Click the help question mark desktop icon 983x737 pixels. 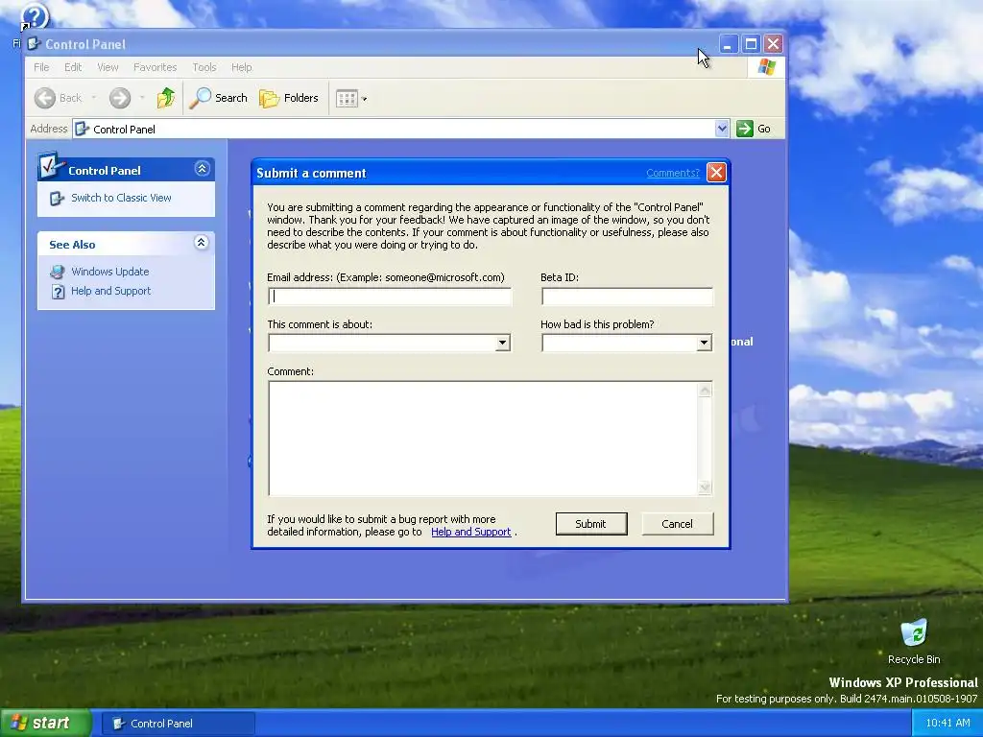coord(34,16)
